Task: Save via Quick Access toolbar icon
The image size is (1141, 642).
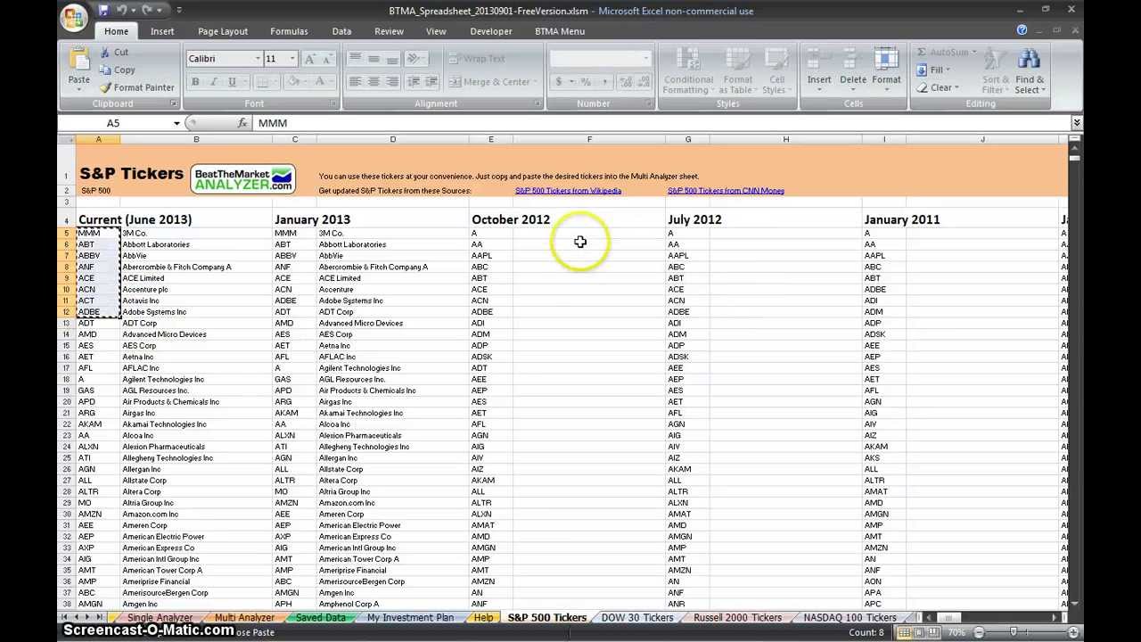Action: coord(103,11)
